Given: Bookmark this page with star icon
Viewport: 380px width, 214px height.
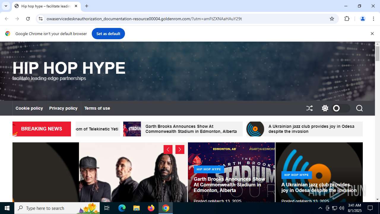Looking at the screenshot, I should pos(332,19).
